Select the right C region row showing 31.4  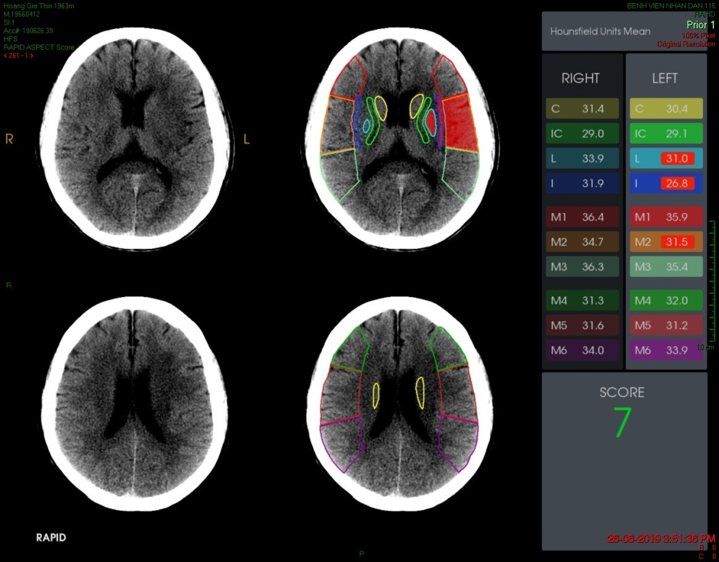pos(583,109)
